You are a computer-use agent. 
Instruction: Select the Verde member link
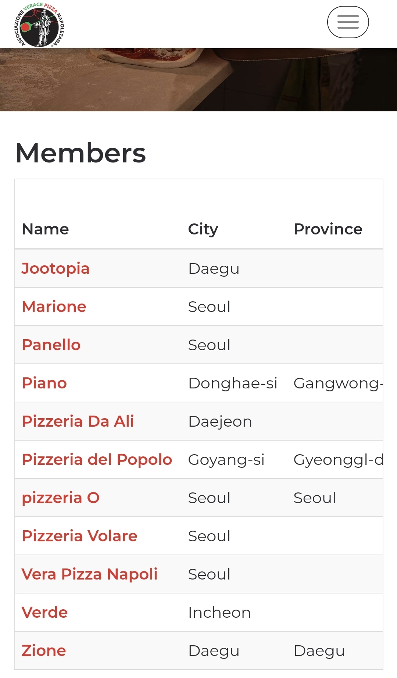click(x=45, y=613)
